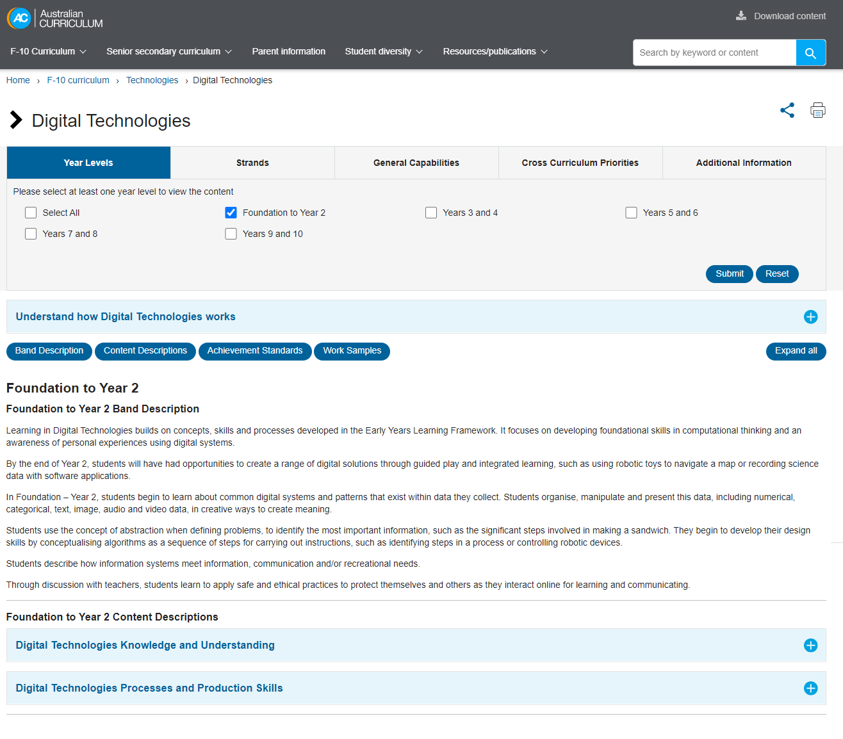Follow the Technologies breadcrumb link
The width and height of the screenshot is (843, 739).
pyautogui.click(x=152, y=80)
